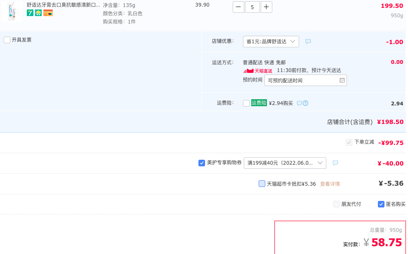
Task: Click the green 7-day return badge icon
Action: coord(30,13)
